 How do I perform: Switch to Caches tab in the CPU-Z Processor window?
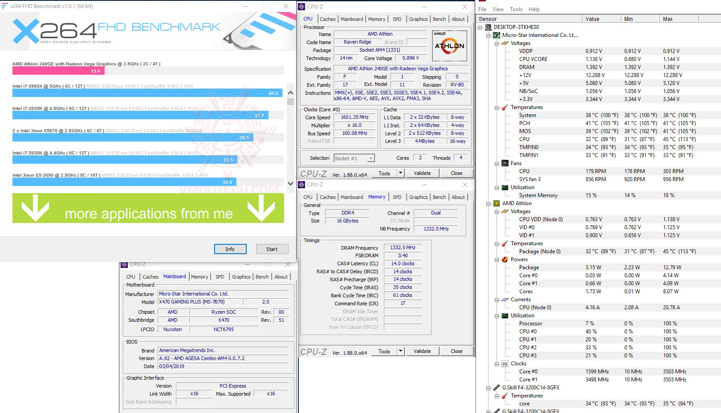(328, 19)
